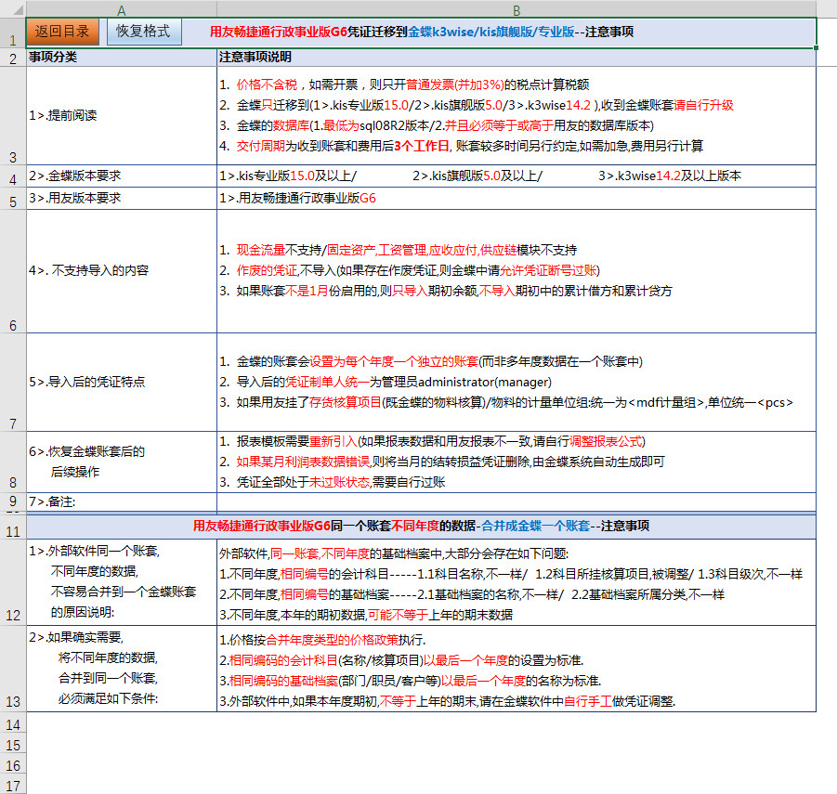Click the 1>.用友畅捷通行政事业版G6 version cell
The width and height of the screenshot is (837, 794).
516,199
